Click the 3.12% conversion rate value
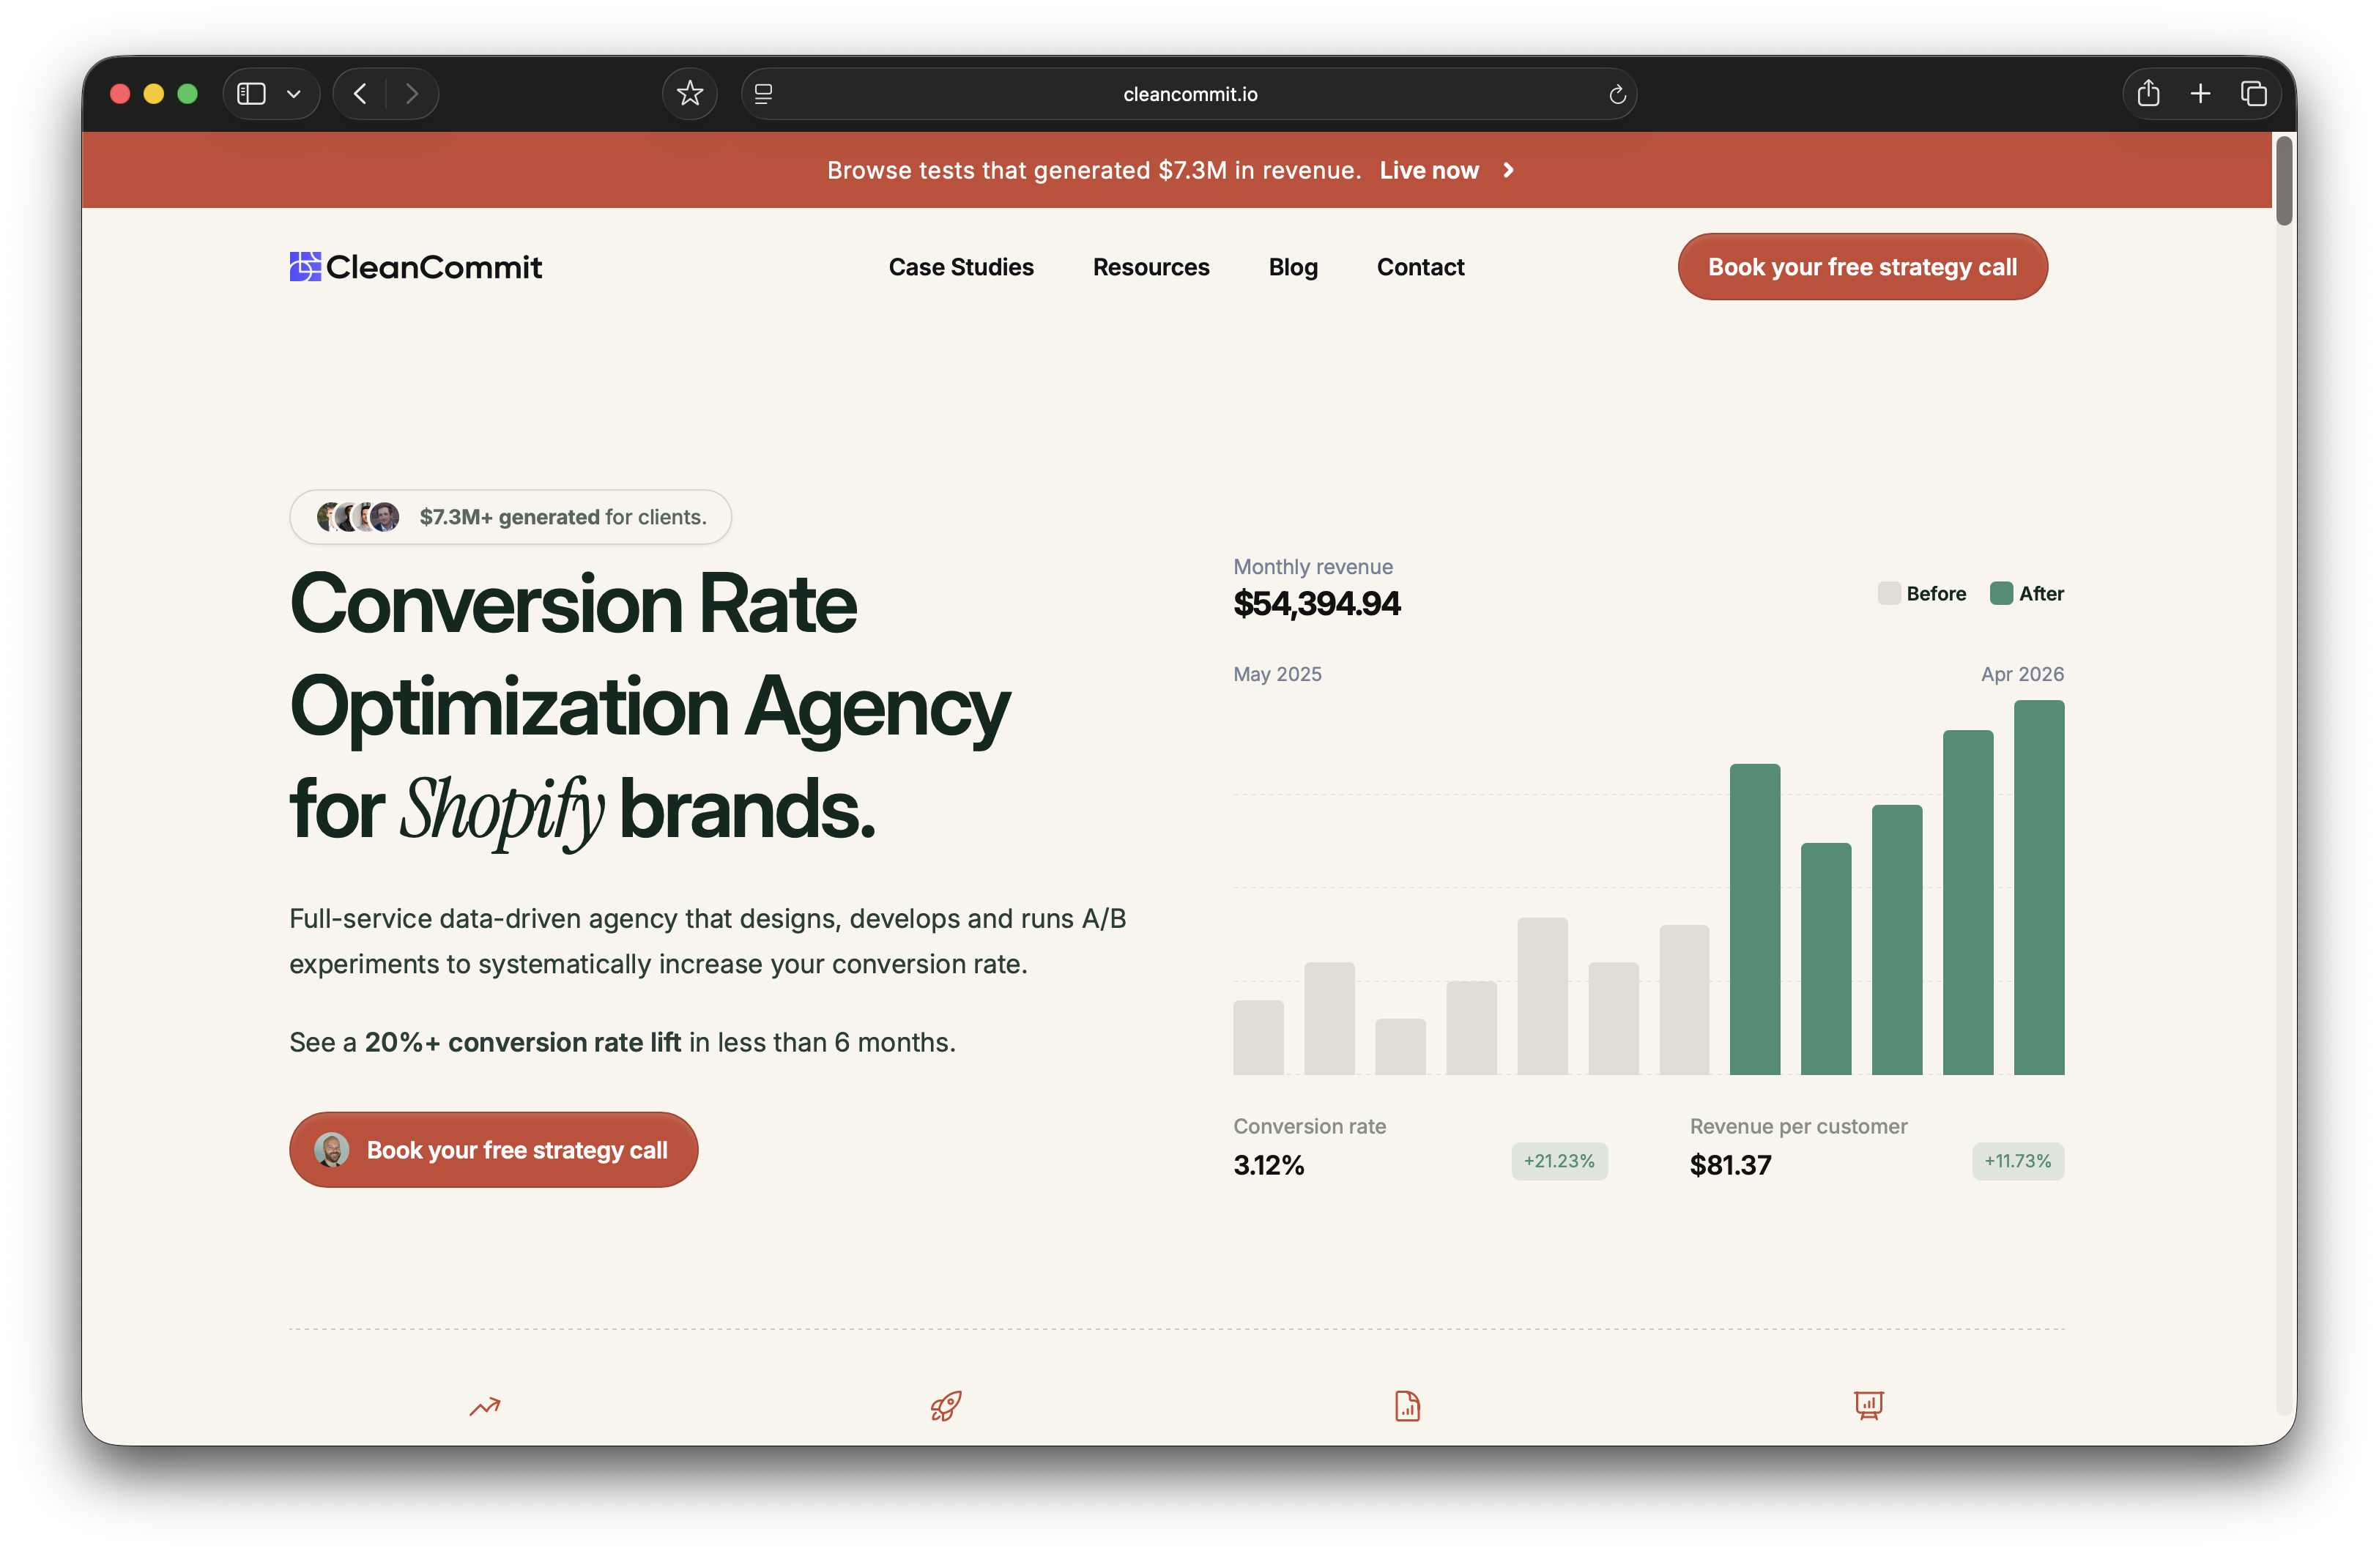This screenshot has width=2379, height=1554. (1269, 1165)
